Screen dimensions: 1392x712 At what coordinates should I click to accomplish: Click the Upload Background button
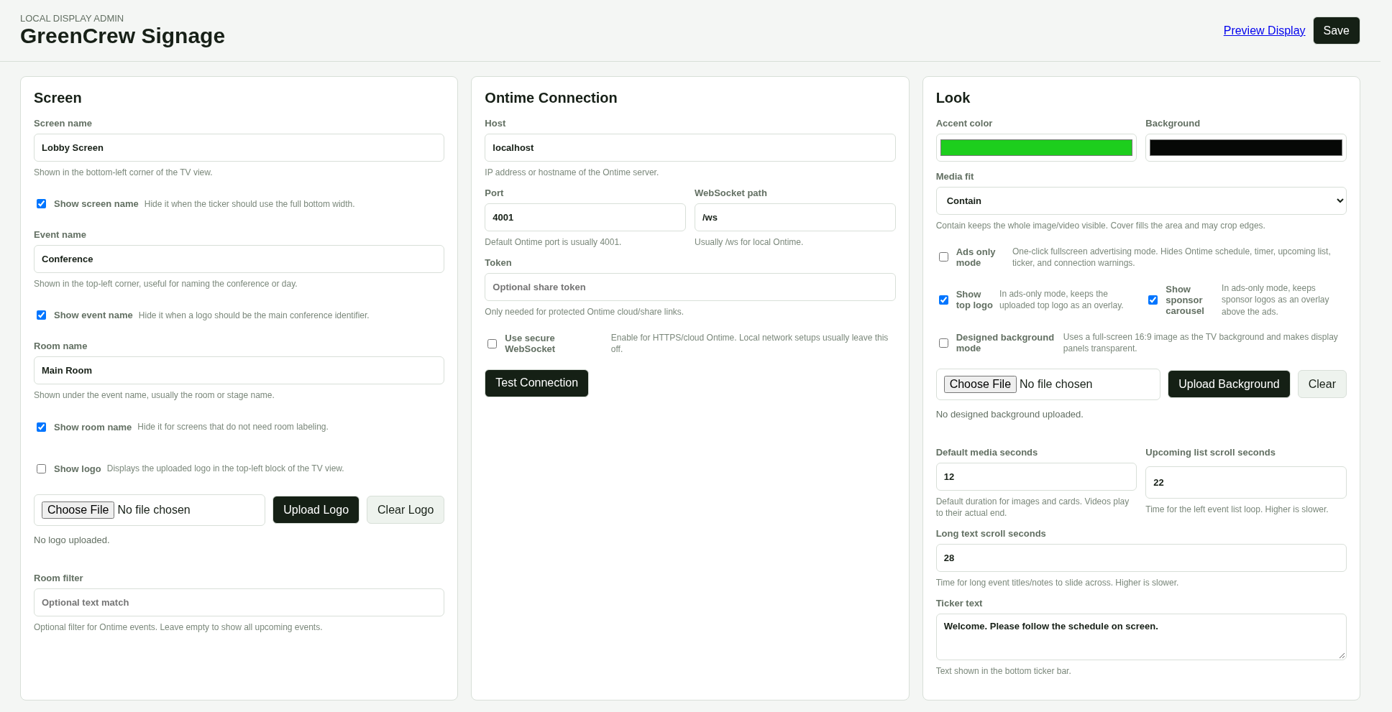pyautogui.click(x=1229, y=384)
